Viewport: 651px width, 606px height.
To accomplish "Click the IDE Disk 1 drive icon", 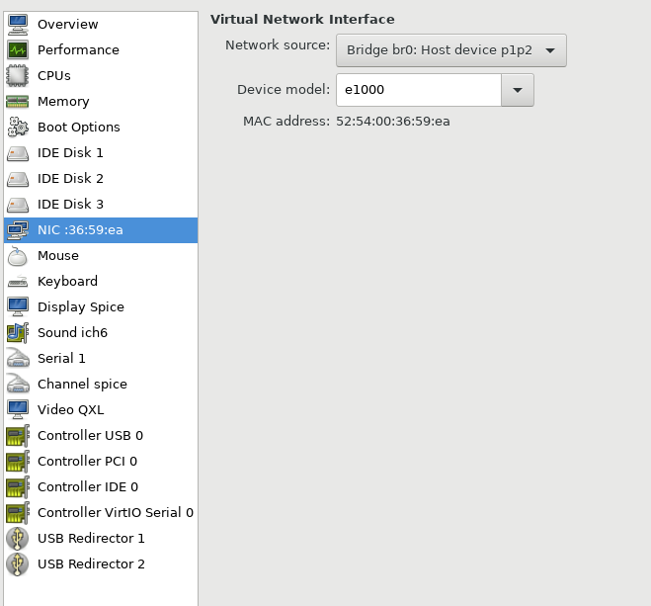I will [18, 153].
